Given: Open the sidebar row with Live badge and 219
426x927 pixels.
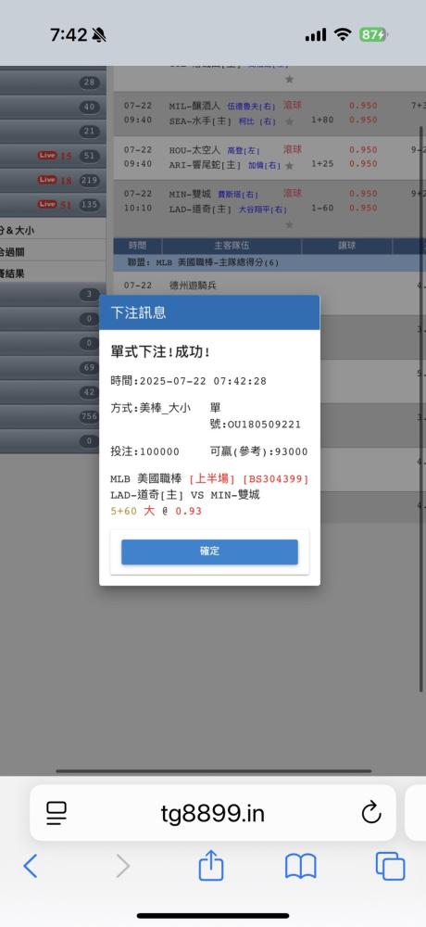Looking at the screenshot, I should click(53, 181).
